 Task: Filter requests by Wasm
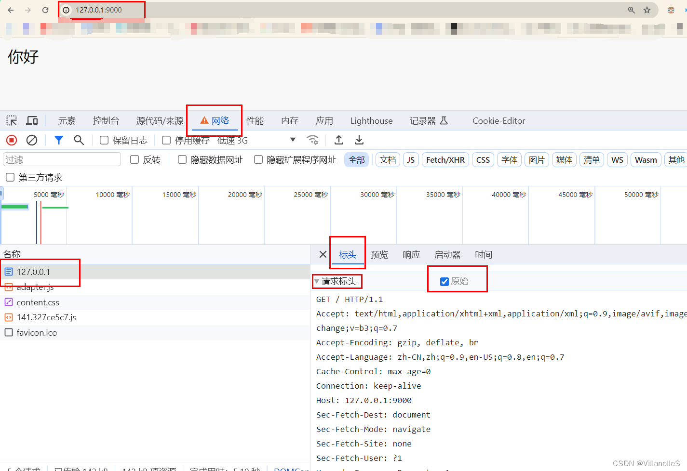646,160
